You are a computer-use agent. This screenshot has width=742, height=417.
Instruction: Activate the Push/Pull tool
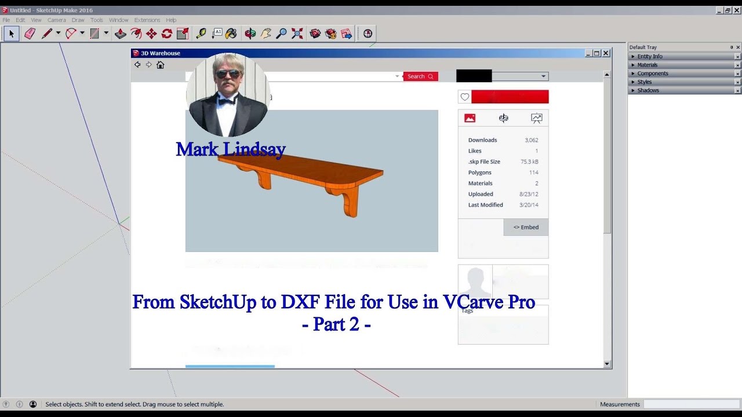point(120,34)
